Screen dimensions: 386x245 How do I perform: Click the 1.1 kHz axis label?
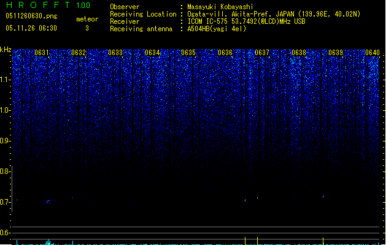tap(5, 80)
